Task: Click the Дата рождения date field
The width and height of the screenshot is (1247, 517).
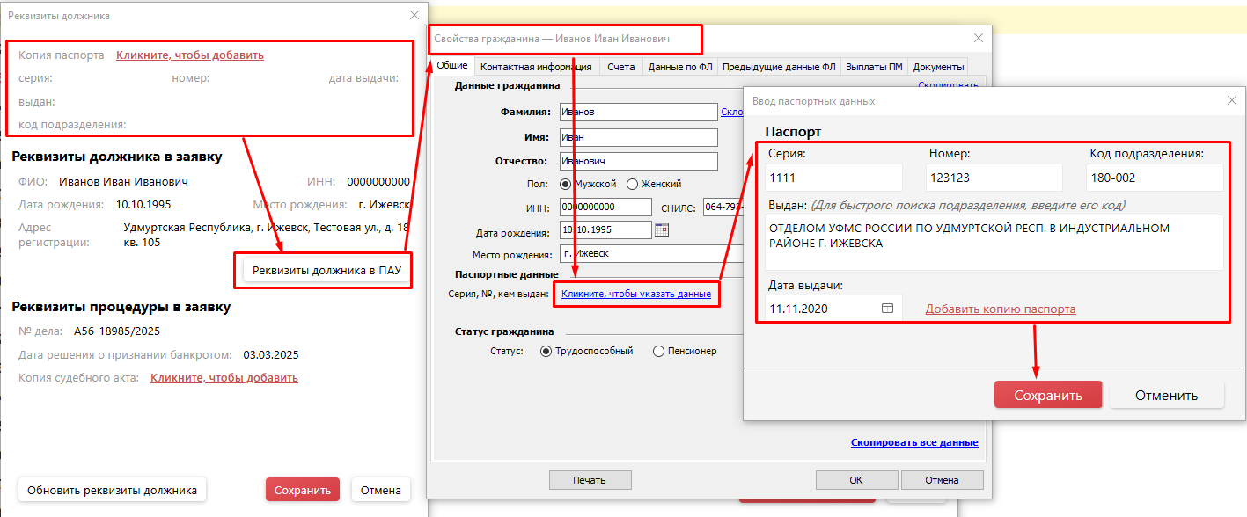Action: click(x=605, y=230)
